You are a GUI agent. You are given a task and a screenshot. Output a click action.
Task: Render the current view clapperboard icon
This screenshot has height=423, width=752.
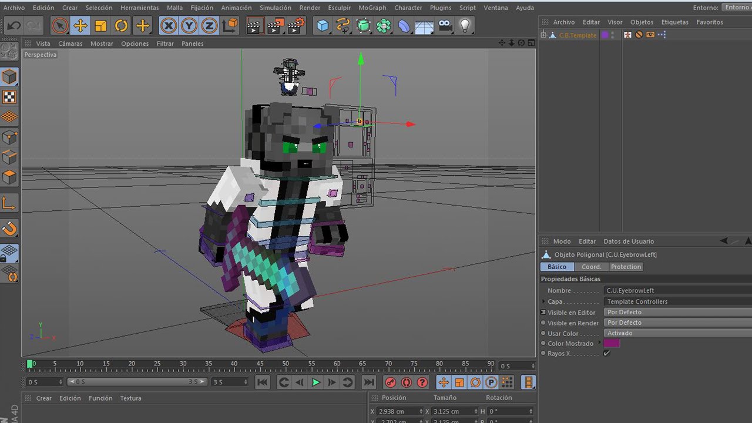[x=254, y=25]
